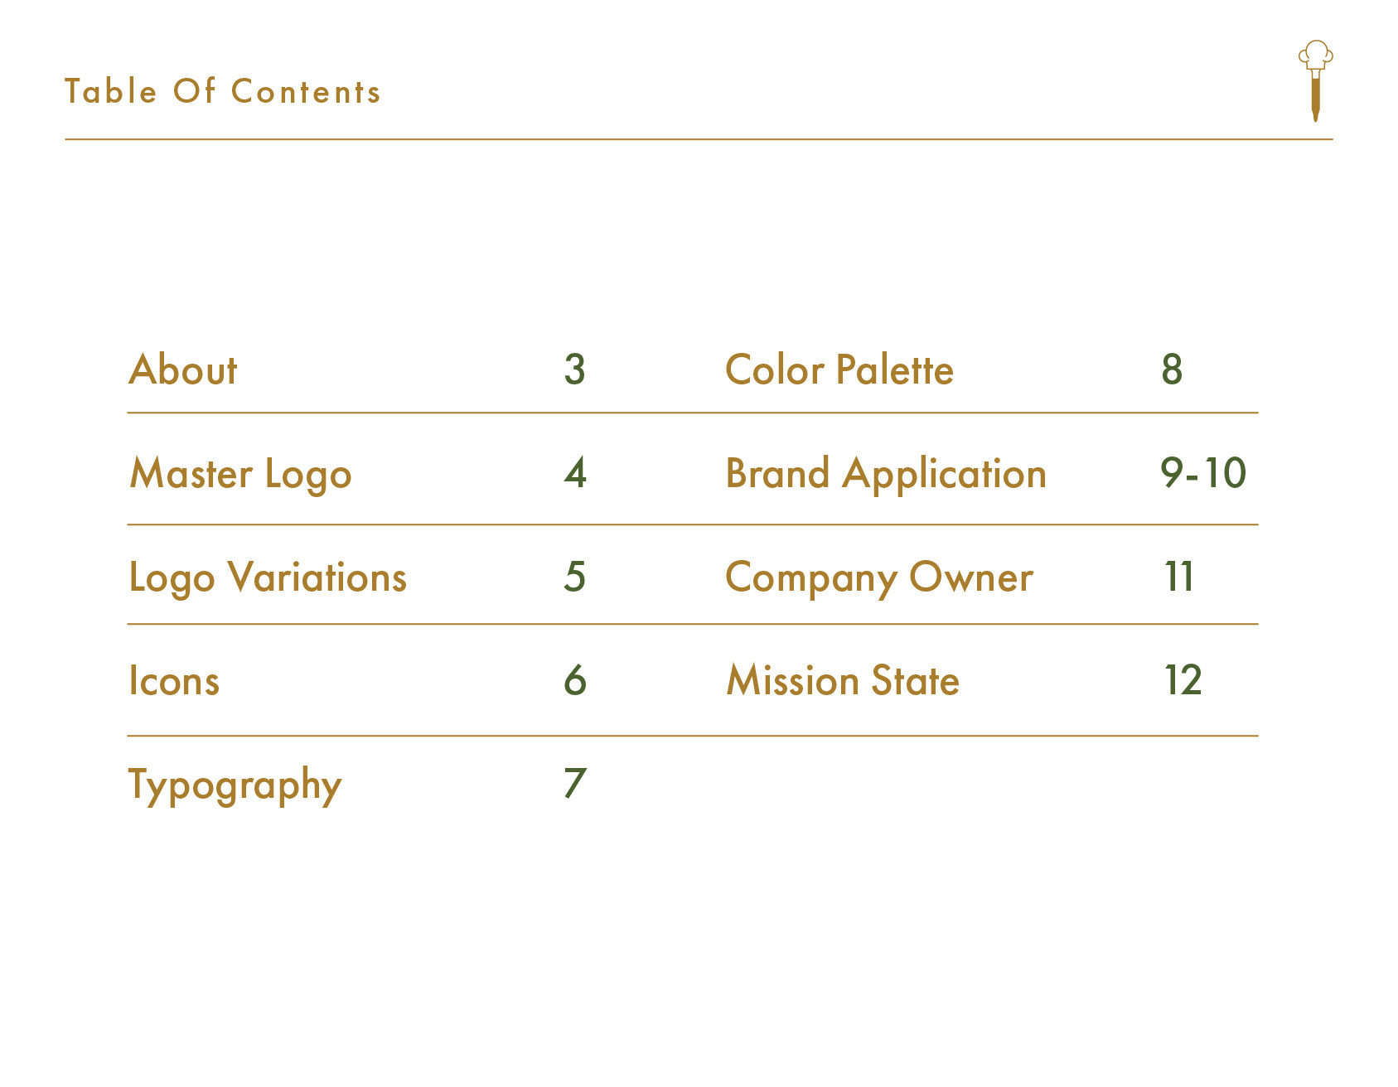Image resolution: width=1398 pixels, height=1087 pixels.
Task: Select the Typography entry
Action: point(235,786)
